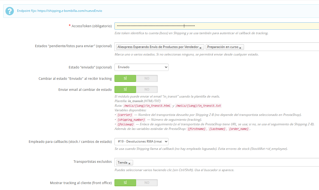Turn off Mostrar tracking al cliente
This screenshot has width=319, height=190.
147,182
